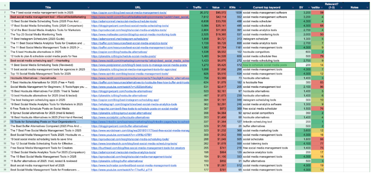Select the 'is hootsuite free' keyword cell
Image resolution: width=371 pixels, height=174 pixels.
[269, 83]
